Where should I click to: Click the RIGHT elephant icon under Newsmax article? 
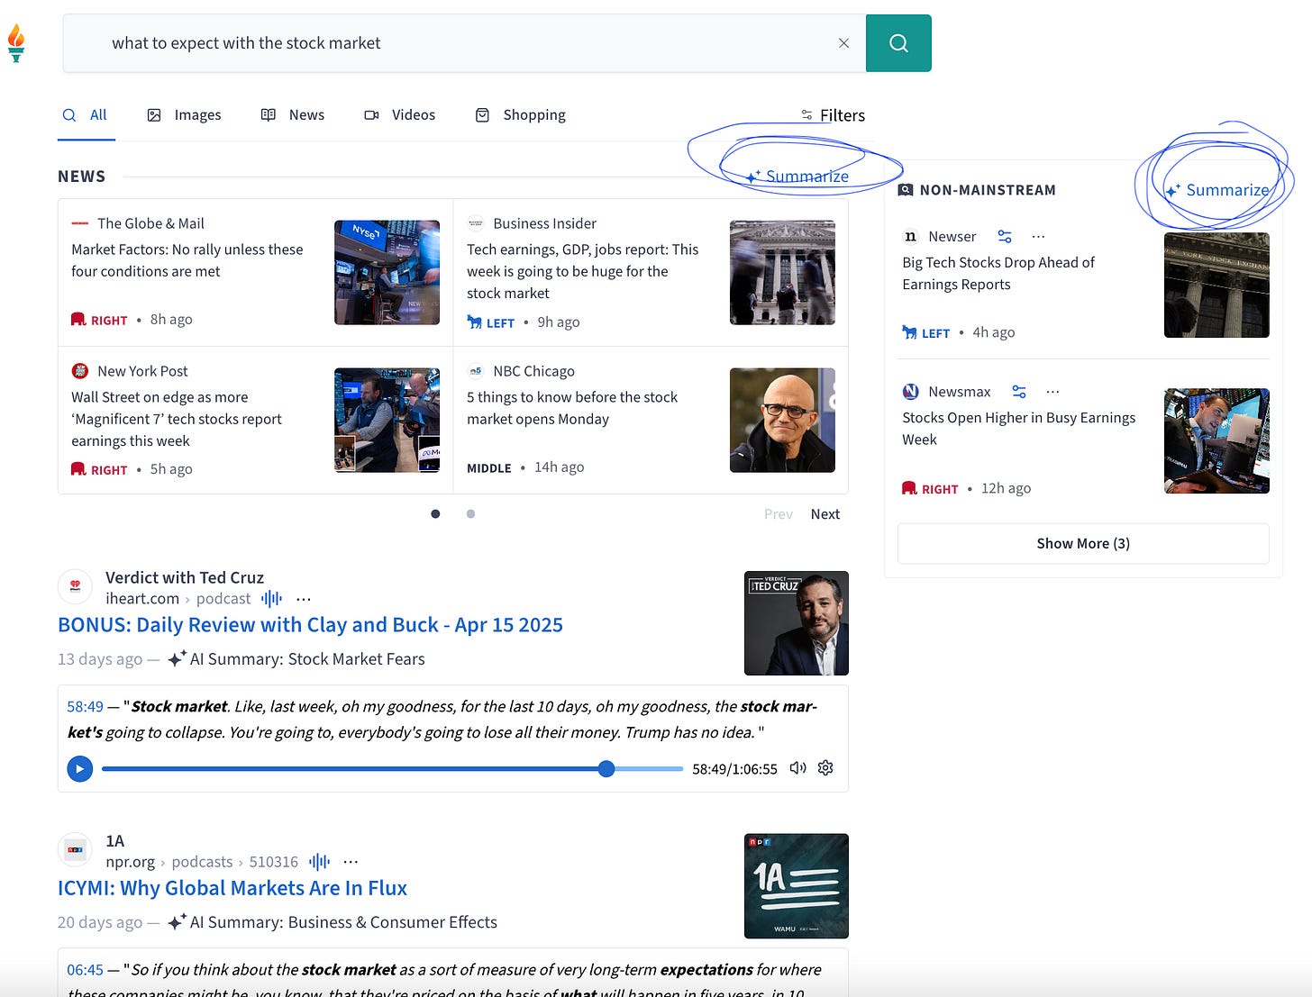tap(909, 488)
